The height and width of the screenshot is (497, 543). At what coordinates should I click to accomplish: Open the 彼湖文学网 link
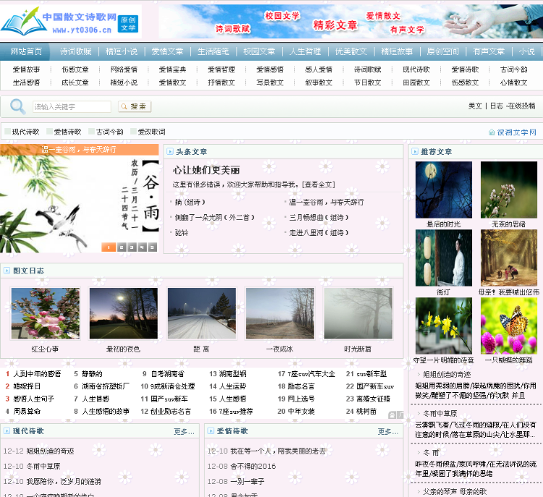point(517,132)
